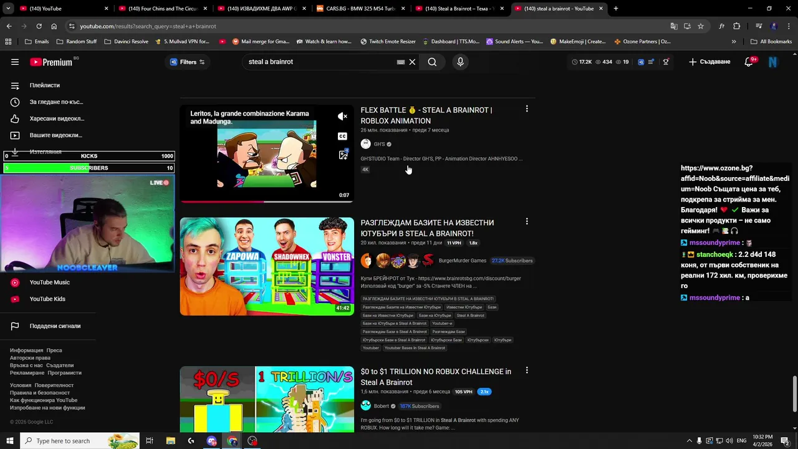The image size is (798, 449).
Task: Toggle captions on the FLEX BATTLE preview
Action: click(342, 136)
